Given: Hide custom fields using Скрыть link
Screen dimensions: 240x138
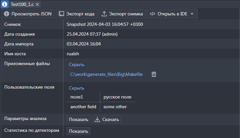Looking at the screenshot, I should coord(77,88).
